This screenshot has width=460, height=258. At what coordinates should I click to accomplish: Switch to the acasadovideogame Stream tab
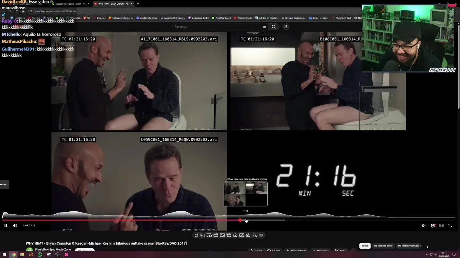pos(70,4)
